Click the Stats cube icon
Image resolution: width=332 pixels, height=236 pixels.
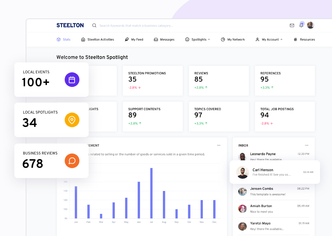[59, 40]
